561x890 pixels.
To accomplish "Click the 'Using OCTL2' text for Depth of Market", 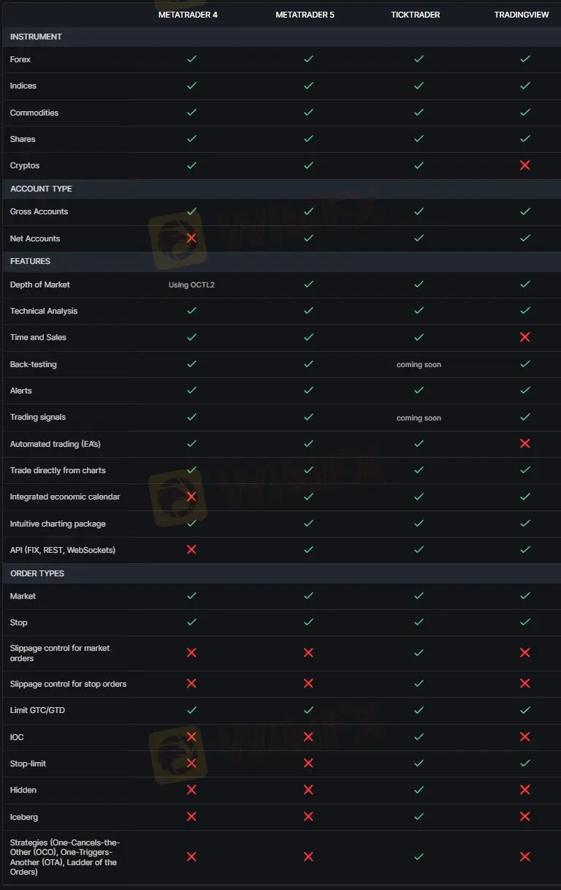I will pyautogui.click(x=191, y=284).
